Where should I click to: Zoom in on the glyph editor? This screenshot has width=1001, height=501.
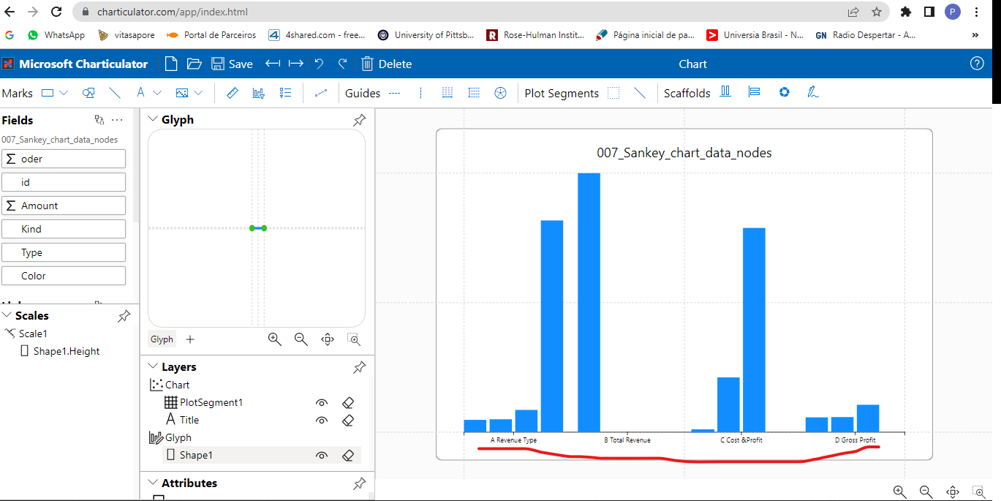point(274,339)
